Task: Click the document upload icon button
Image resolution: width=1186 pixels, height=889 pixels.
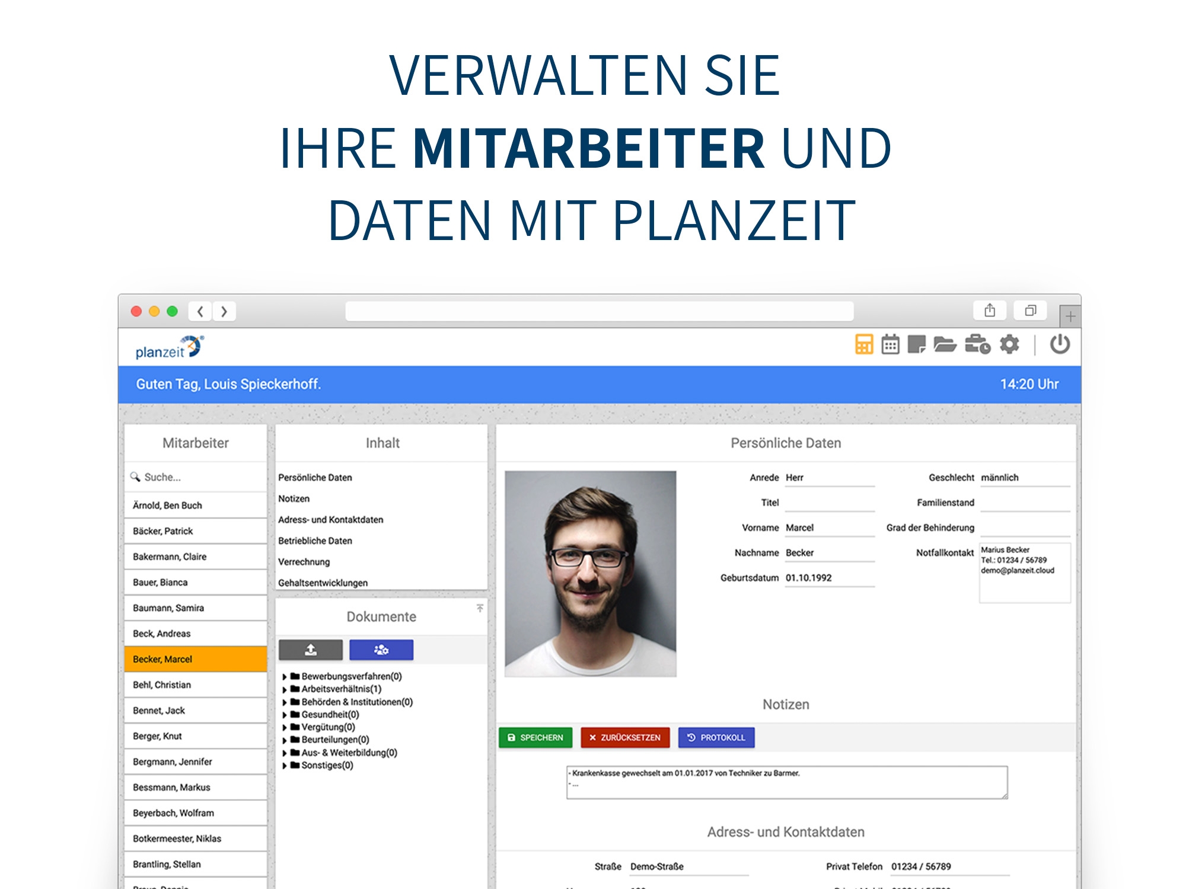Action: point(311,650)
